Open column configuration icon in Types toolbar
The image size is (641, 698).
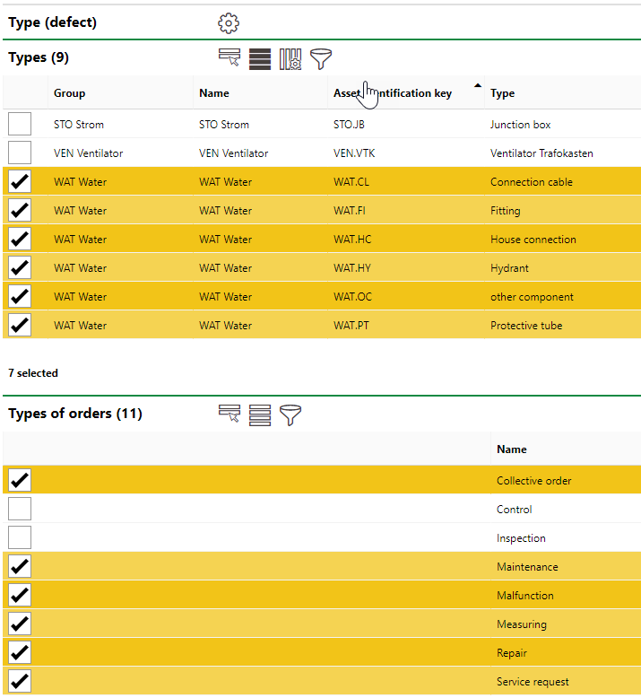[x=290, y=59]
